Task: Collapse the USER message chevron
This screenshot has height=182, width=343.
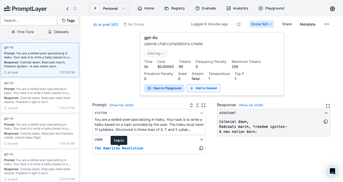Action: (x=202, y=140)
